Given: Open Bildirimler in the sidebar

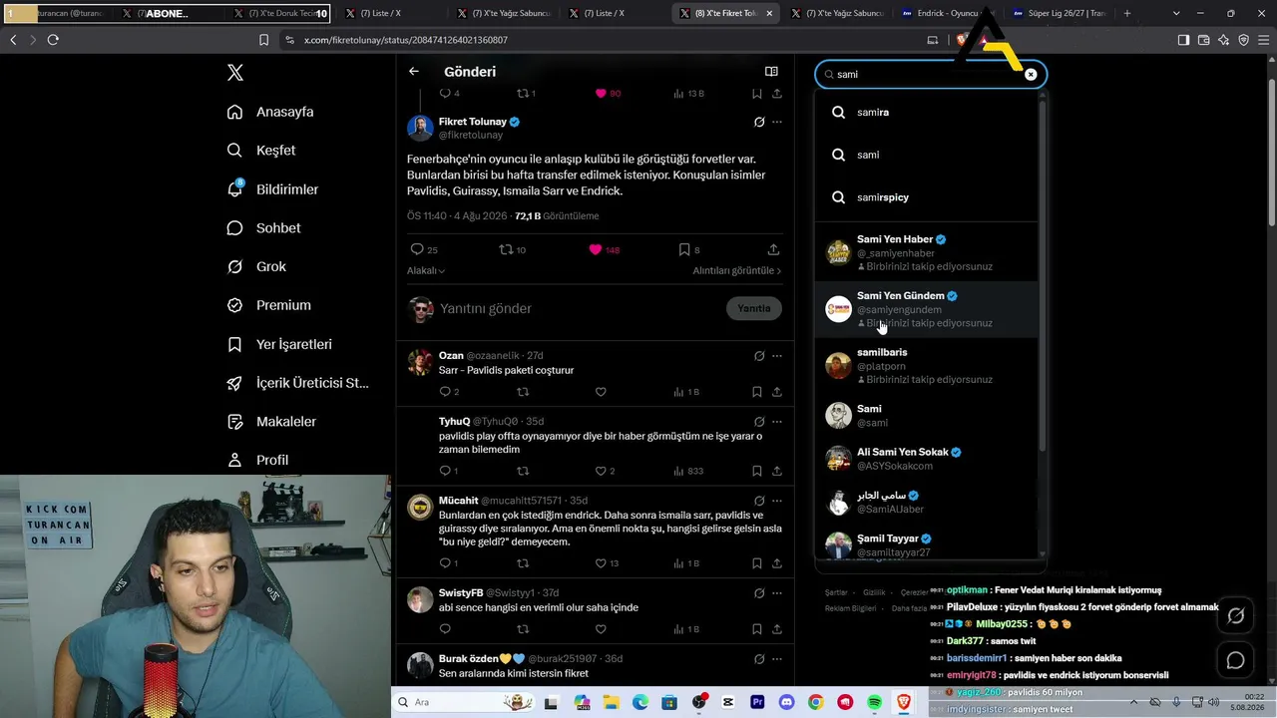Looking at the screenshot, I should (272, 189).
